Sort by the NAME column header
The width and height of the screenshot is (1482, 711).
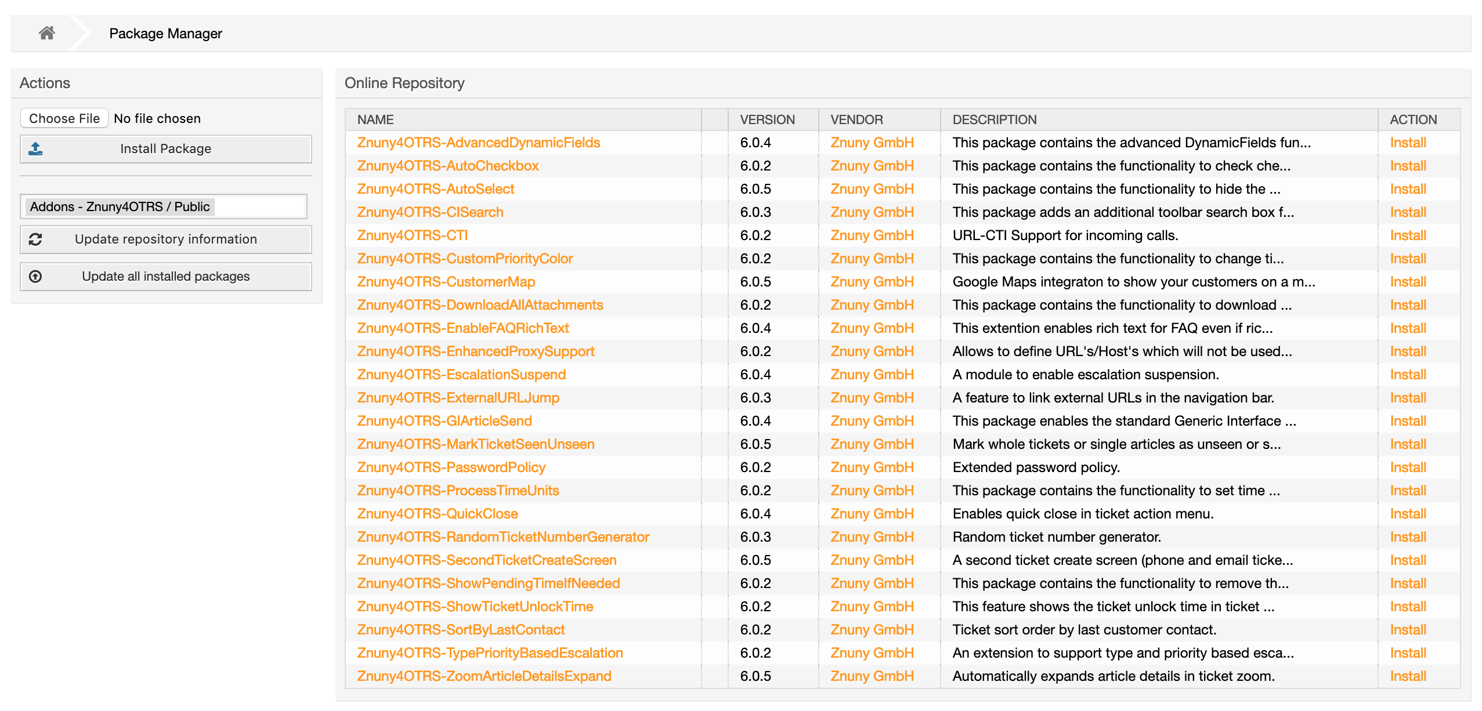(x=375, y=119)
